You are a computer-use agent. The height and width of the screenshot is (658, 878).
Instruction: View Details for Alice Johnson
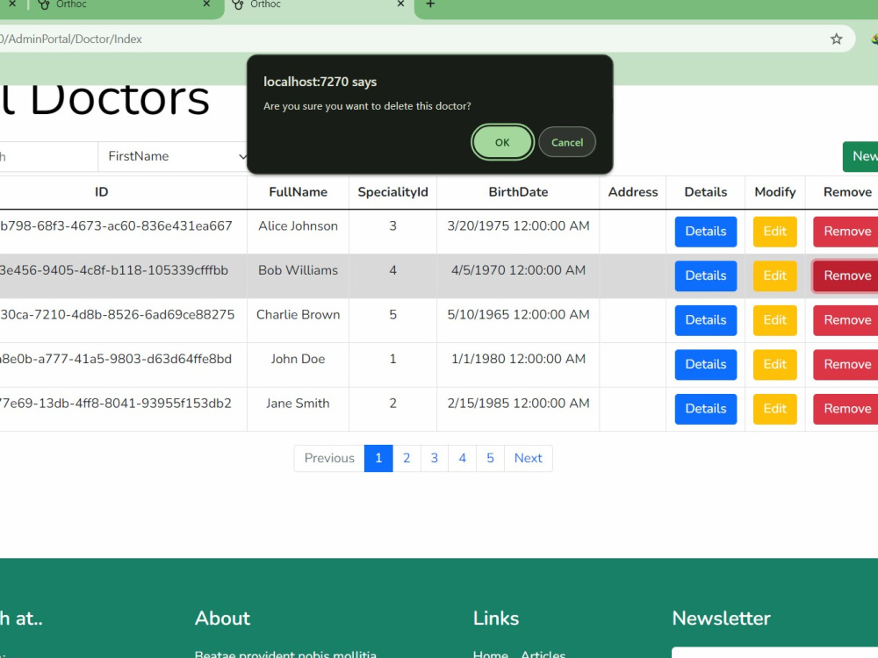coord(706,231)
